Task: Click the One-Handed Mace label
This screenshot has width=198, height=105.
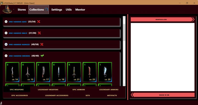Action: [x=18, y=33]
